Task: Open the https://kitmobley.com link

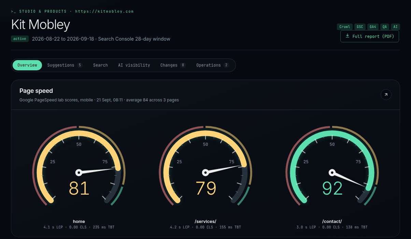Action: point(104,11)
